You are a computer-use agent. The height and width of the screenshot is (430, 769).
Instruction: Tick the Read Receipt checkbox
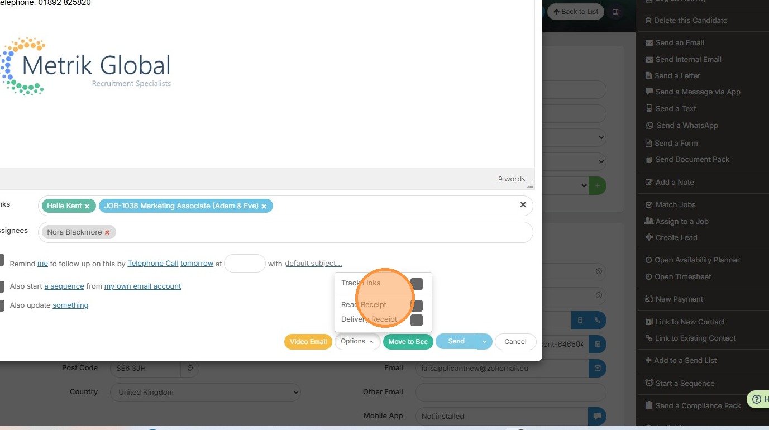pos(417,305)
